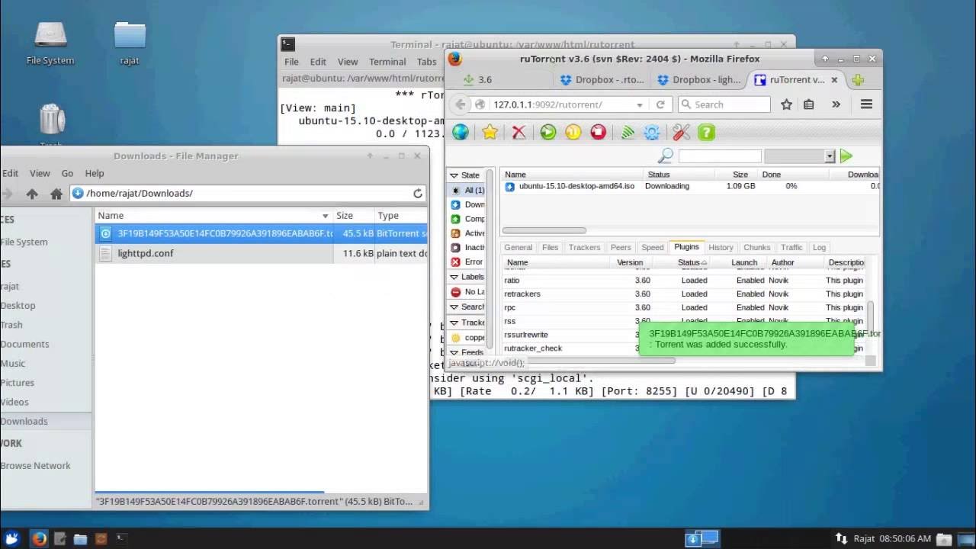Click the up arrow in File Manager toolbar
This screenshot has height=549, width=976.
tap(32, 194)
